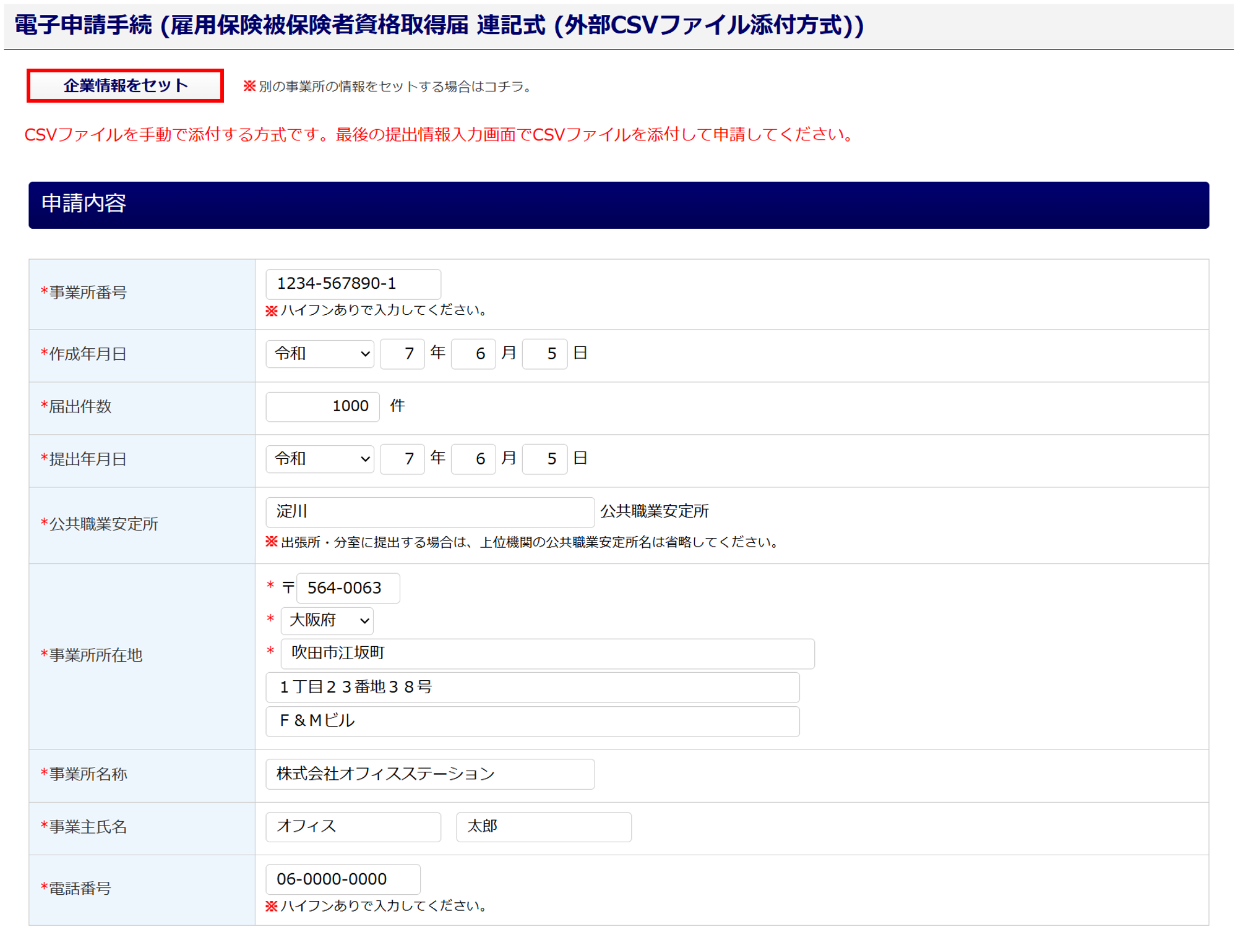The width and height of the screenshot is (1238, 935).
Task: Click the red CSVファイル attachment instruction text
Action: [439, 135]
